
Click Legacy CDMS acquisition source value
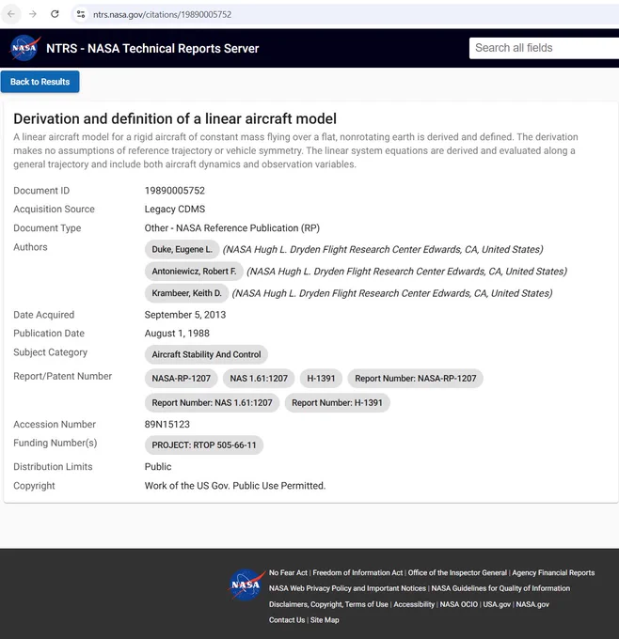[175, 209]
